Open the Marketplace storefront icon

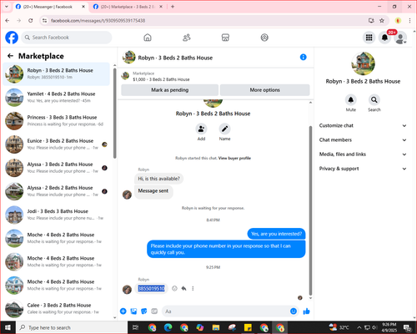[x=225, y=38]
